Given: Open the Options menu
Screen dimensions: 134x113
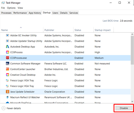Looking at the screenshot, I should point(11,8).
